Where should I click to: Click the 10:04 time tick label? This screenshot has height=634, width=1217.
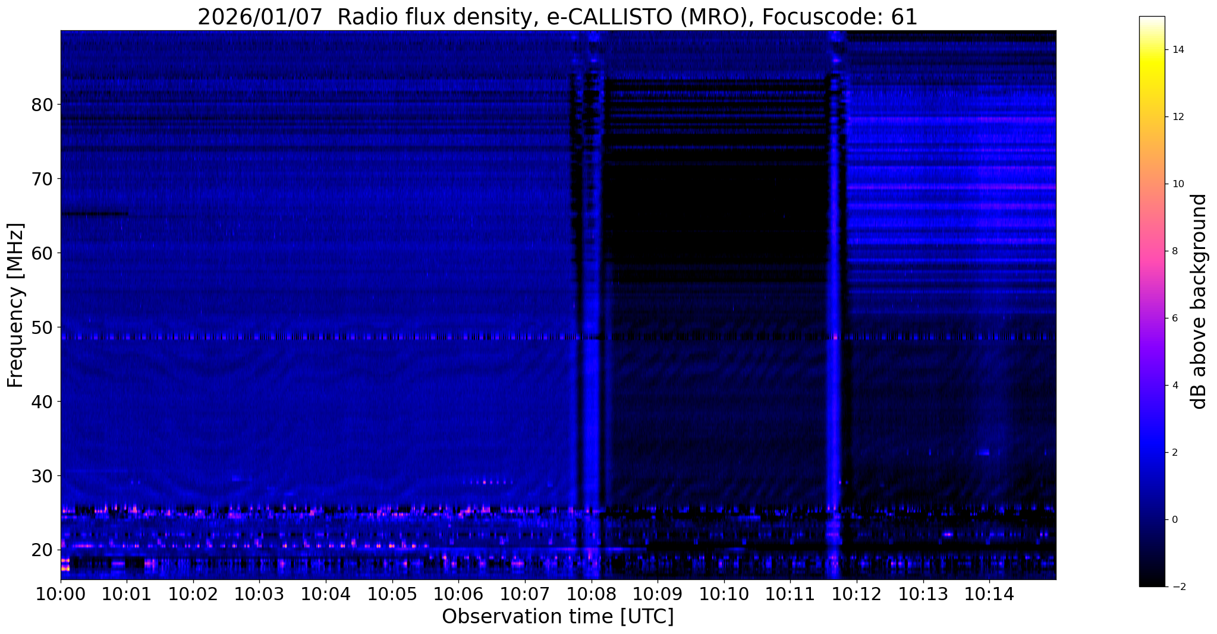[326, 594]
